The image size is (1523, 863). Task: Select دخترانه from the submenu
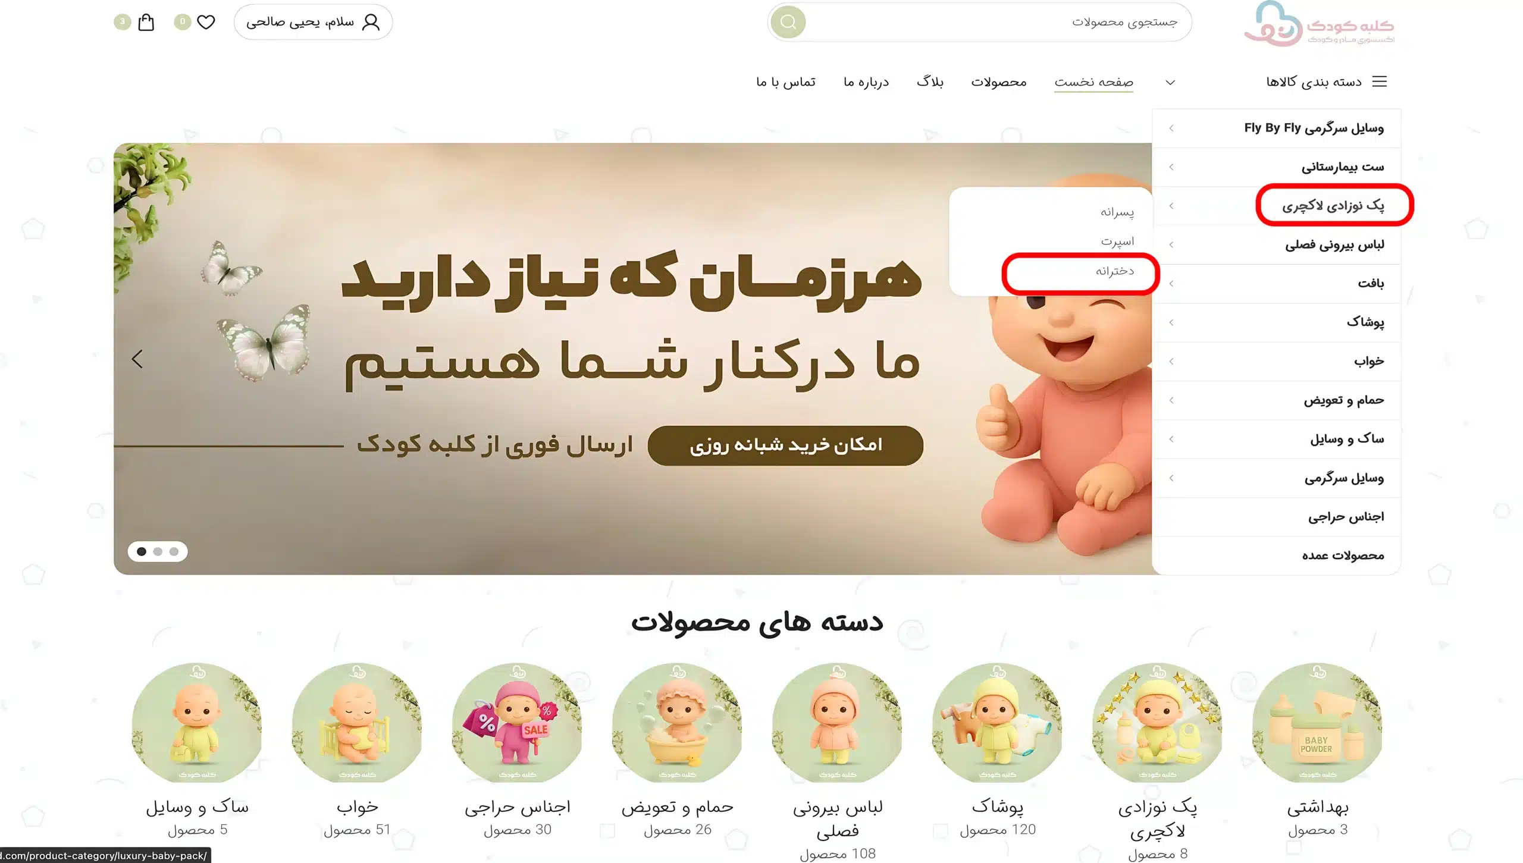click(1115, 271)
